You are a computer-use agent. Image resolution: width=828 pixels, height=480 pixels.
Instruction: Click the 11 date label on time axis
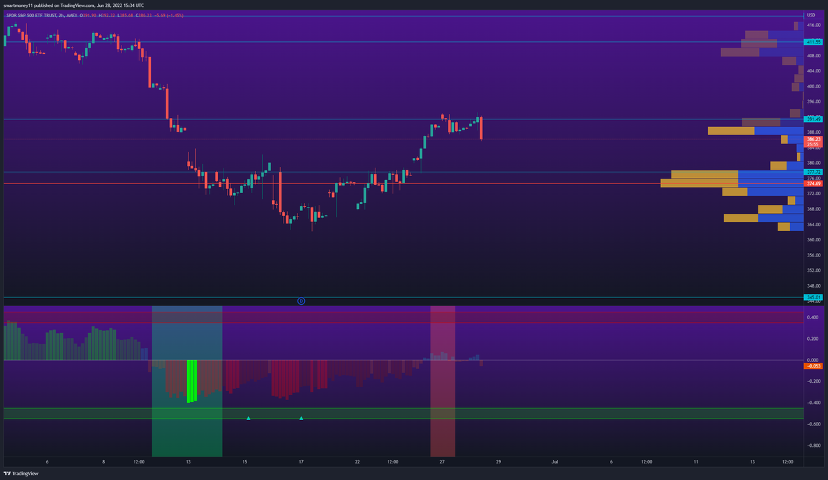[696, 462]
